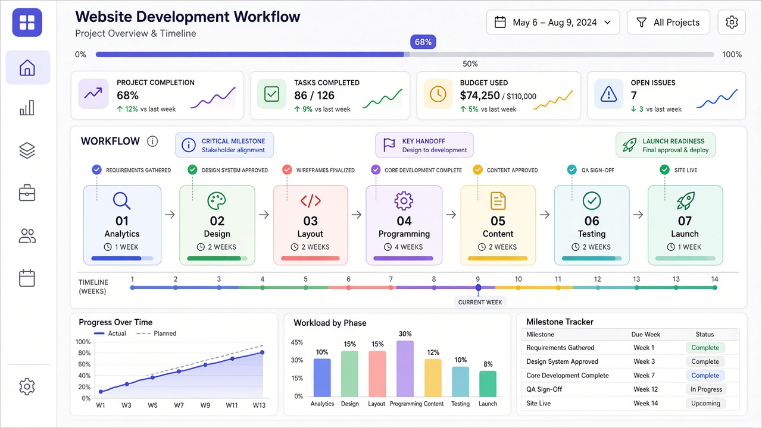Toggle the Requirements Gathered checkmark

97,169
